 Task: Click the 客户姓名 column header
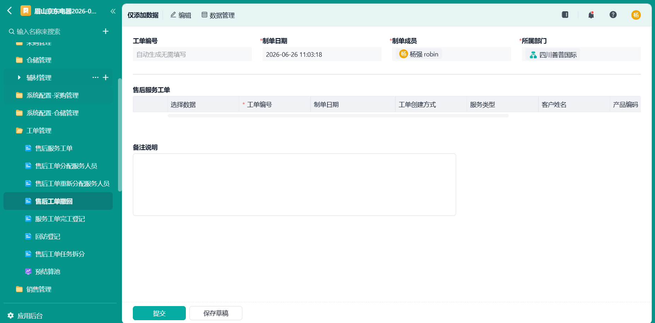pyautogui.click(x=574, y=104)
